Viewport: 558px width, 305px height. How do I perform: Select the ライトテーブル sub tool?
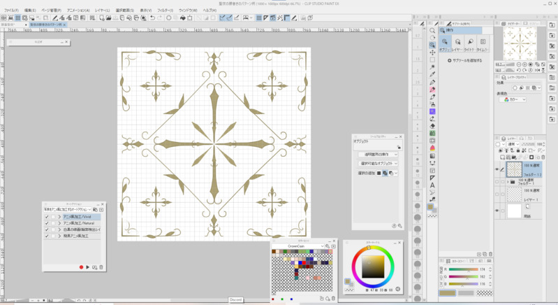pos(470,44)
